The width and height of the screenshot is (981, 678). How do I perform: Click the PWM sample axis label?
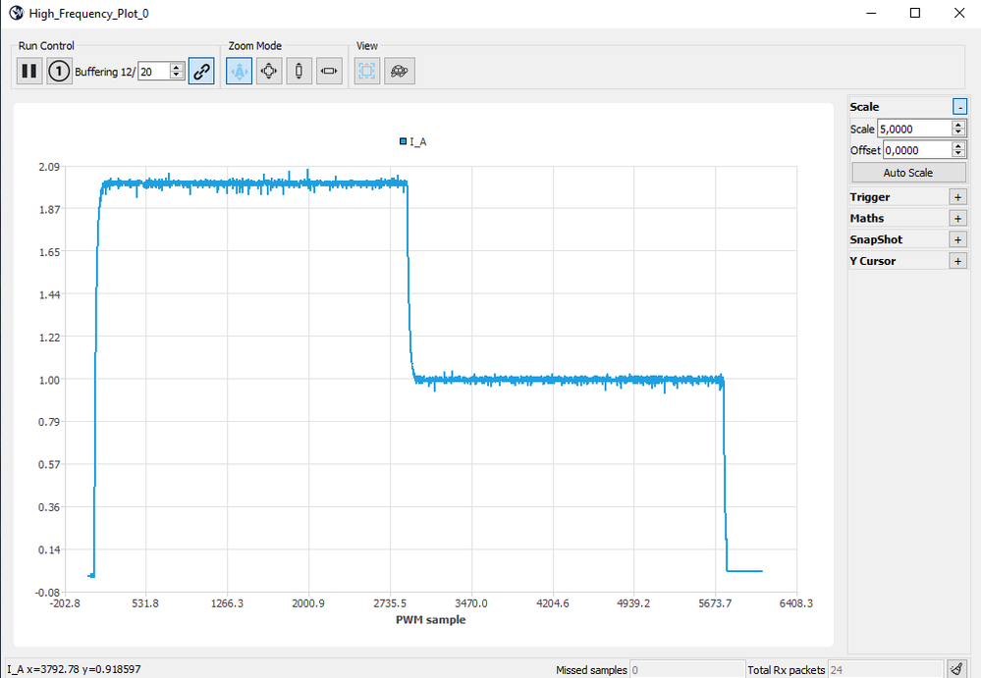click(x=430, y=620)
